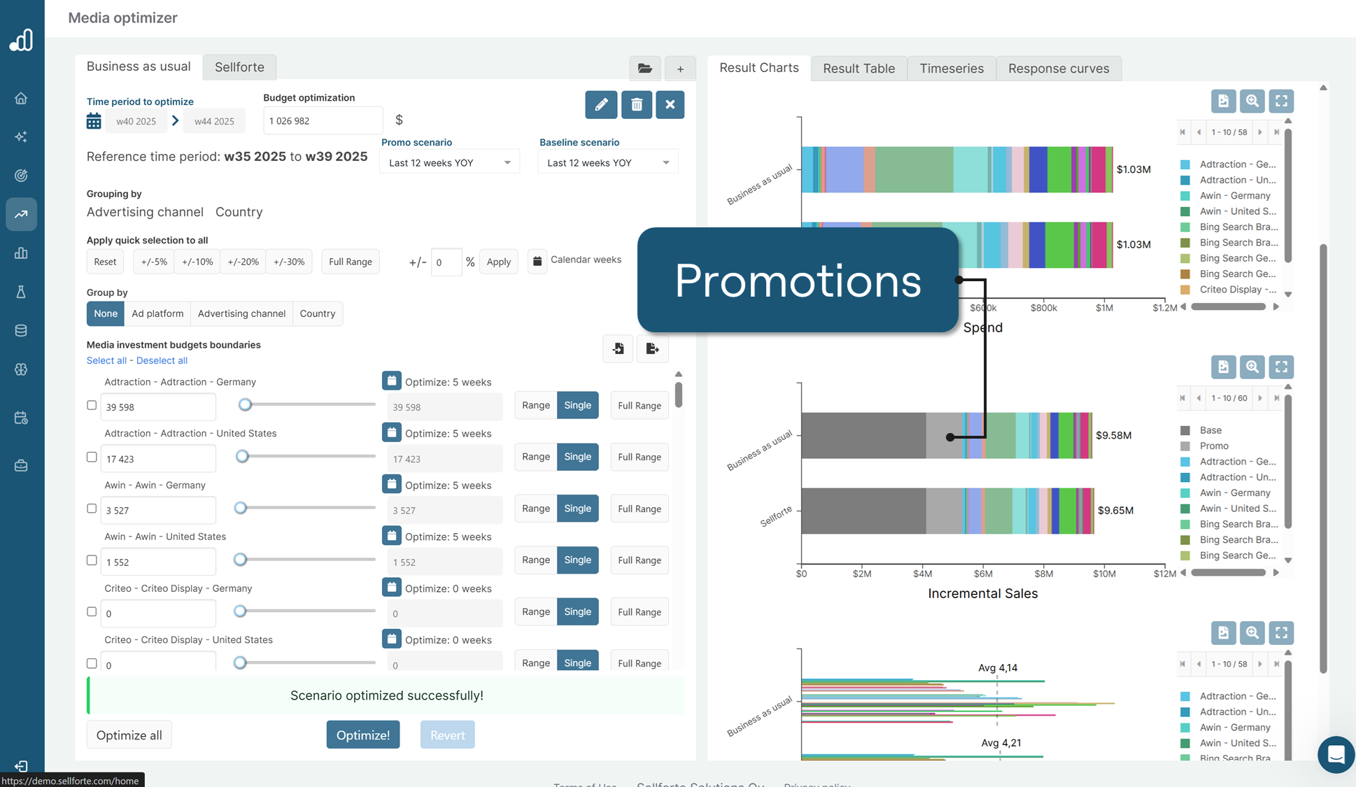Click zoom icon on Incremental Sales chart
This screenshot has width=1356, height=787.
[x=1252, y=367]
